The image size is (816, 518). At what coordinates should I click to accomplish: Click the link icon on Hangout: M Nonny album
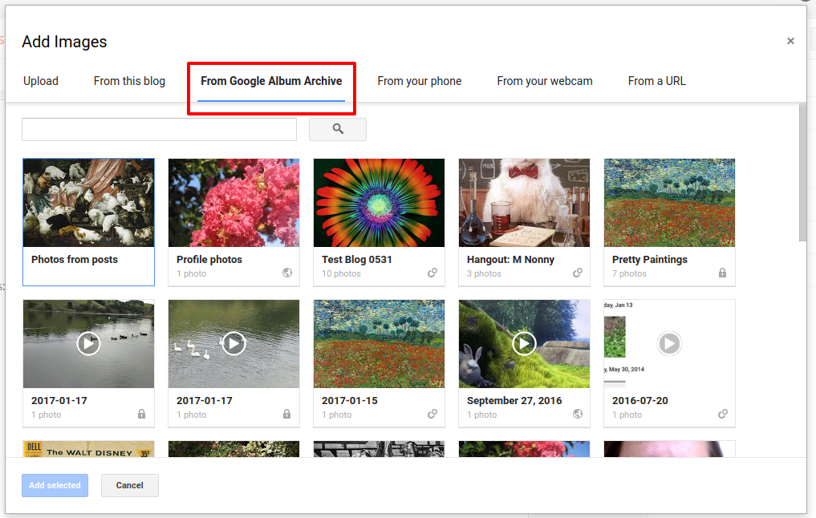[x=577, y=273]
